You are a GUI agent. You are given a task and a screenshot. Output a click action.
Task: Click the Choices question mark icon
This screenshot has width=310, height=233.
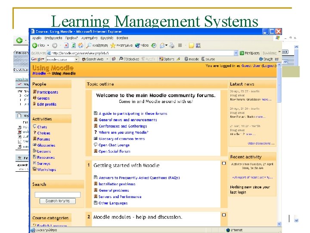pyautogui.click(x=34, y=133)
